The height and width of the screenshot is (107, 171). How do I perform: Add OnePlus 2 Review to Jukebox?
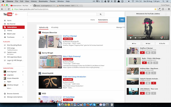(x=68, y=39)
